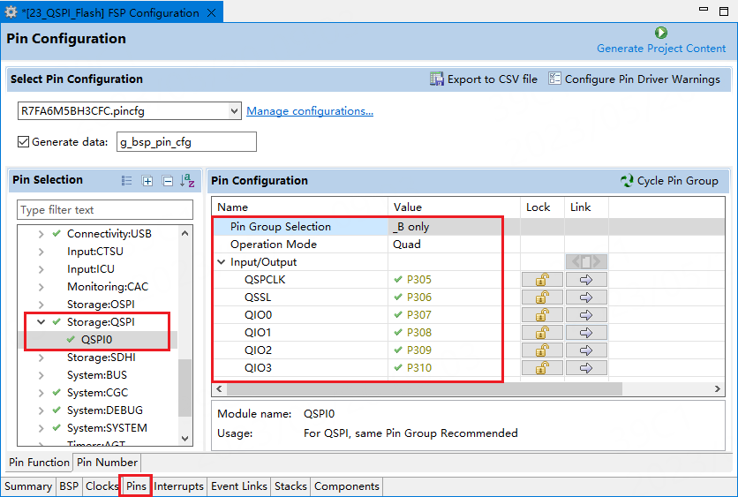
Task: Click the link arrow for QSSL
Action: (586, 297)
